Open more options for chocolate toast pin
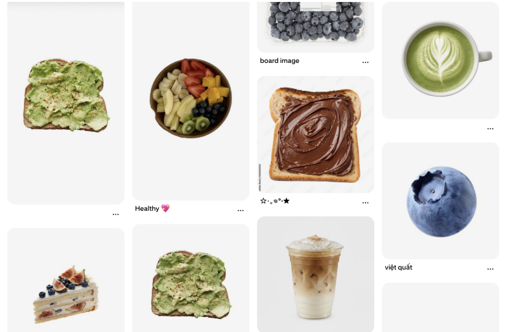 pyautogui.click(x=366, y=203)
